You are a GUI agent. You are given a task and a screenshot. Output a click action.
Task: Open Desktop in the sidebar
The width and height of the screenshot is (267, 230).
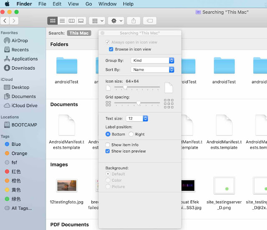tap(17, 87)
